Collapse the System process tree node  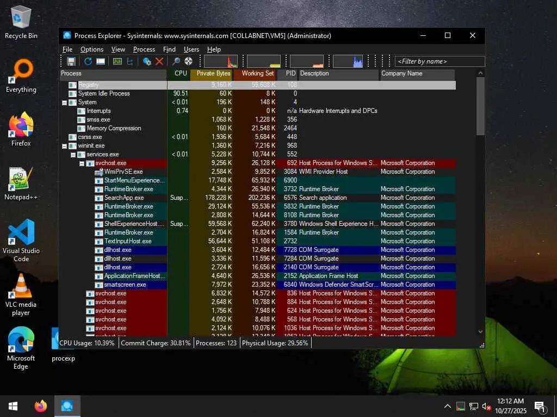pos(64,103)
